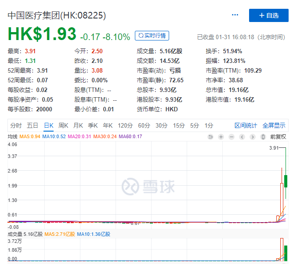
Task: Click the refresh icon in 实时行情 button
Action: [140, 36]
